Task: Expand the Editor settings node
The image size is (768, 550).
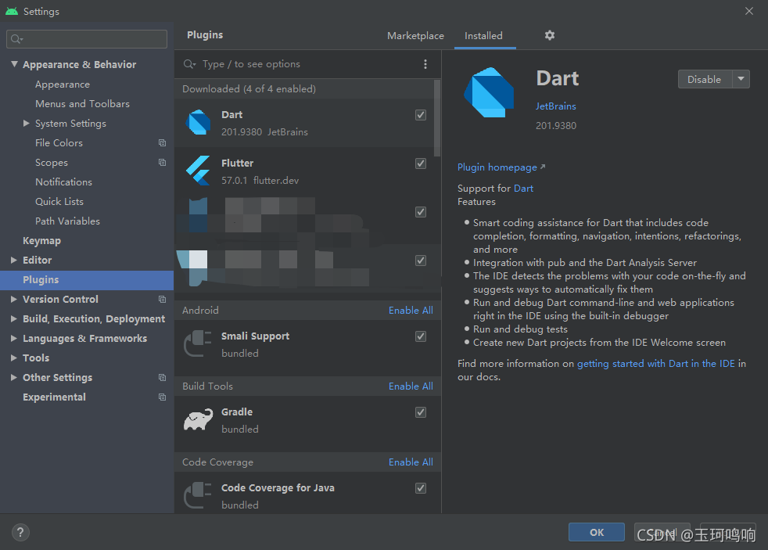Action: [x=14, y=260]
